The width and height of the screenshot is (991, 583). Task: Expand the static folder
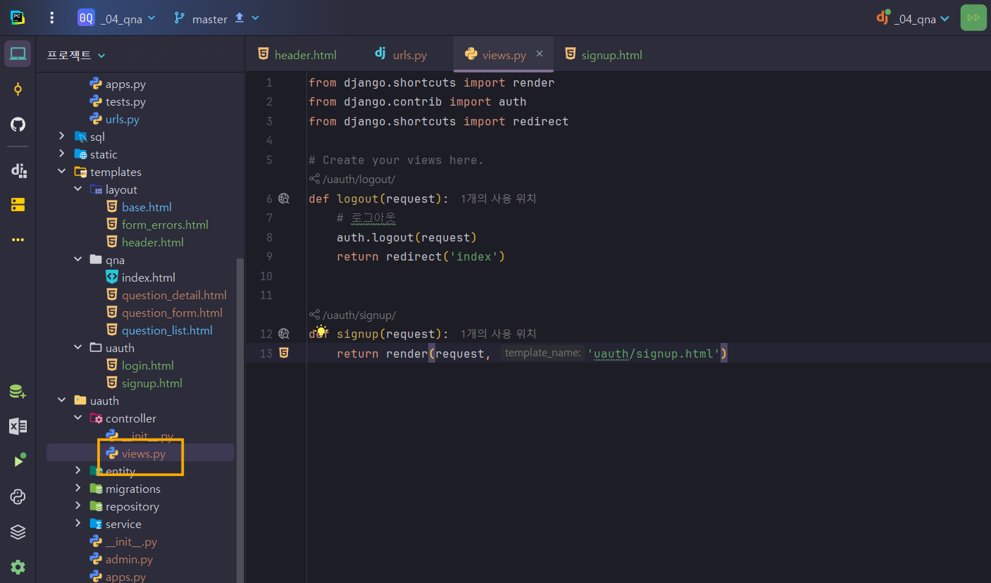coord(63,154)
